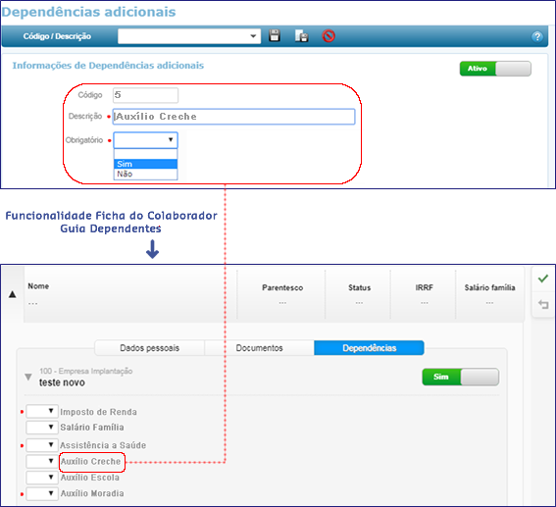Open the Obrigatório dropdown

click(x=145, y=140)
